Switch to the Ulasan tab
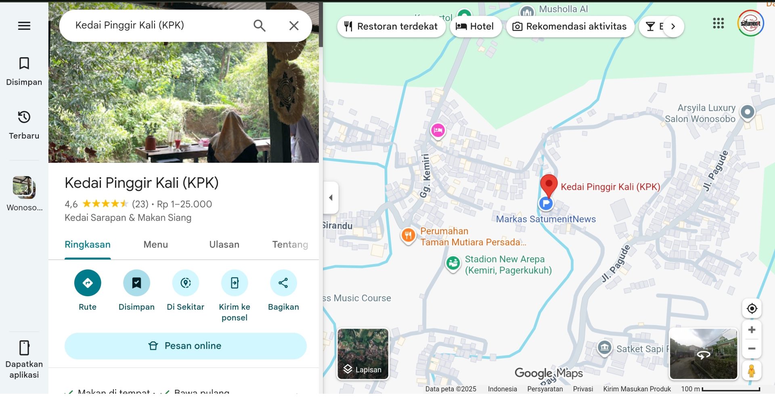Screen dimensions: 775x397 pos(224,245)
